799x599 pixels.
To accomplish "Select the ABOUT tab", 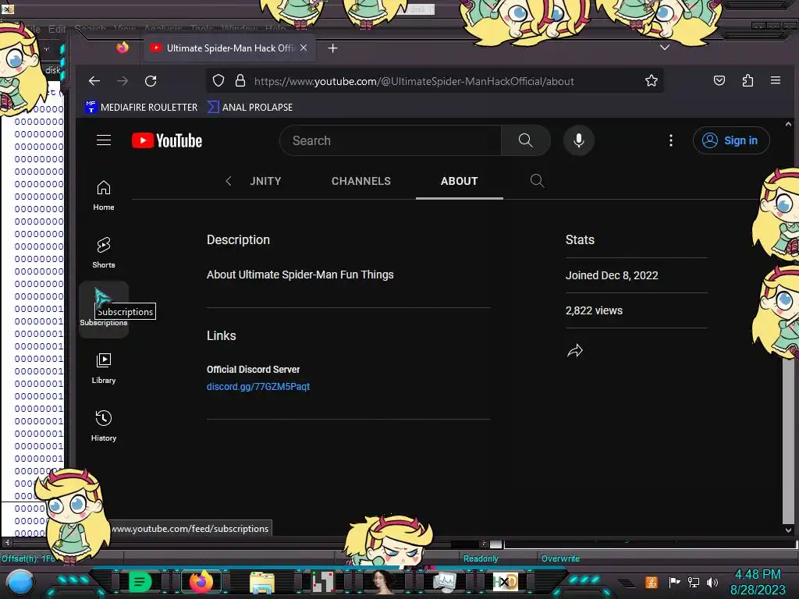I will [459, 181].
